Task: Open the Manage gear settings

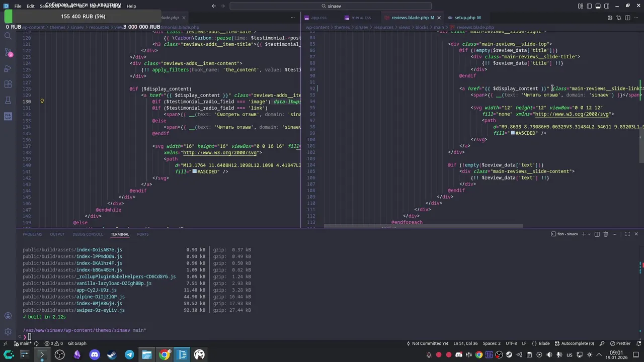Action: click(x=8, y=332)
